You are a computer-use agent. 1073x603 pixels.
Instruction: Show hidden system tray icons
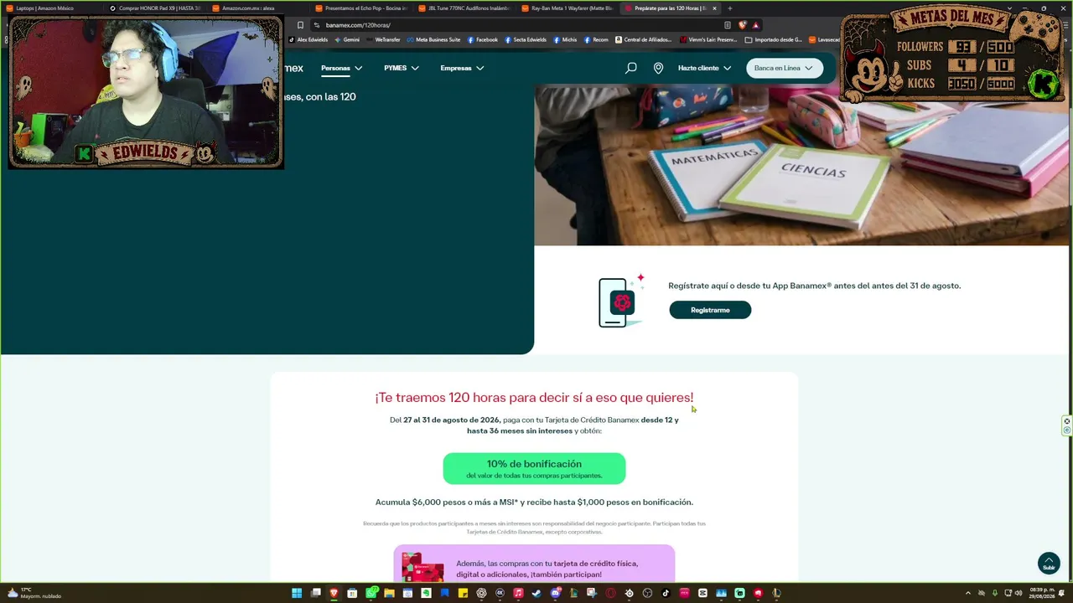(x=968, y=593)
